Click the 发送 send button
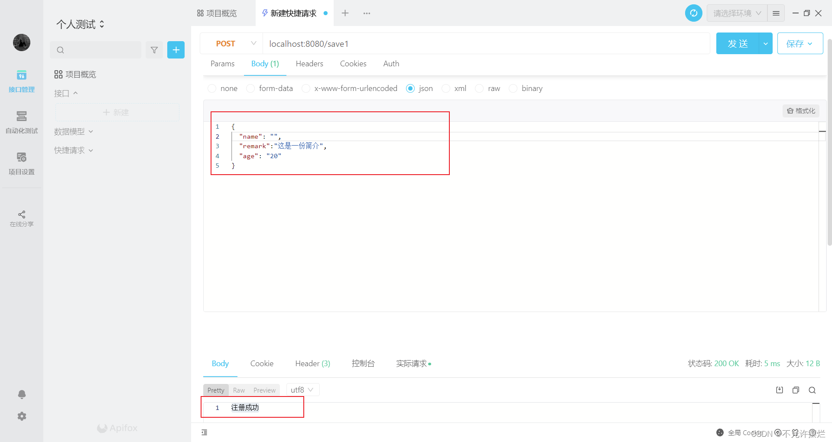The width and height of the screenshot is (832, 442). [x=738, y=43]
